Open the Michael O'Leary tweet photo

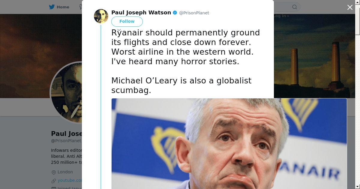click(229, 143)
